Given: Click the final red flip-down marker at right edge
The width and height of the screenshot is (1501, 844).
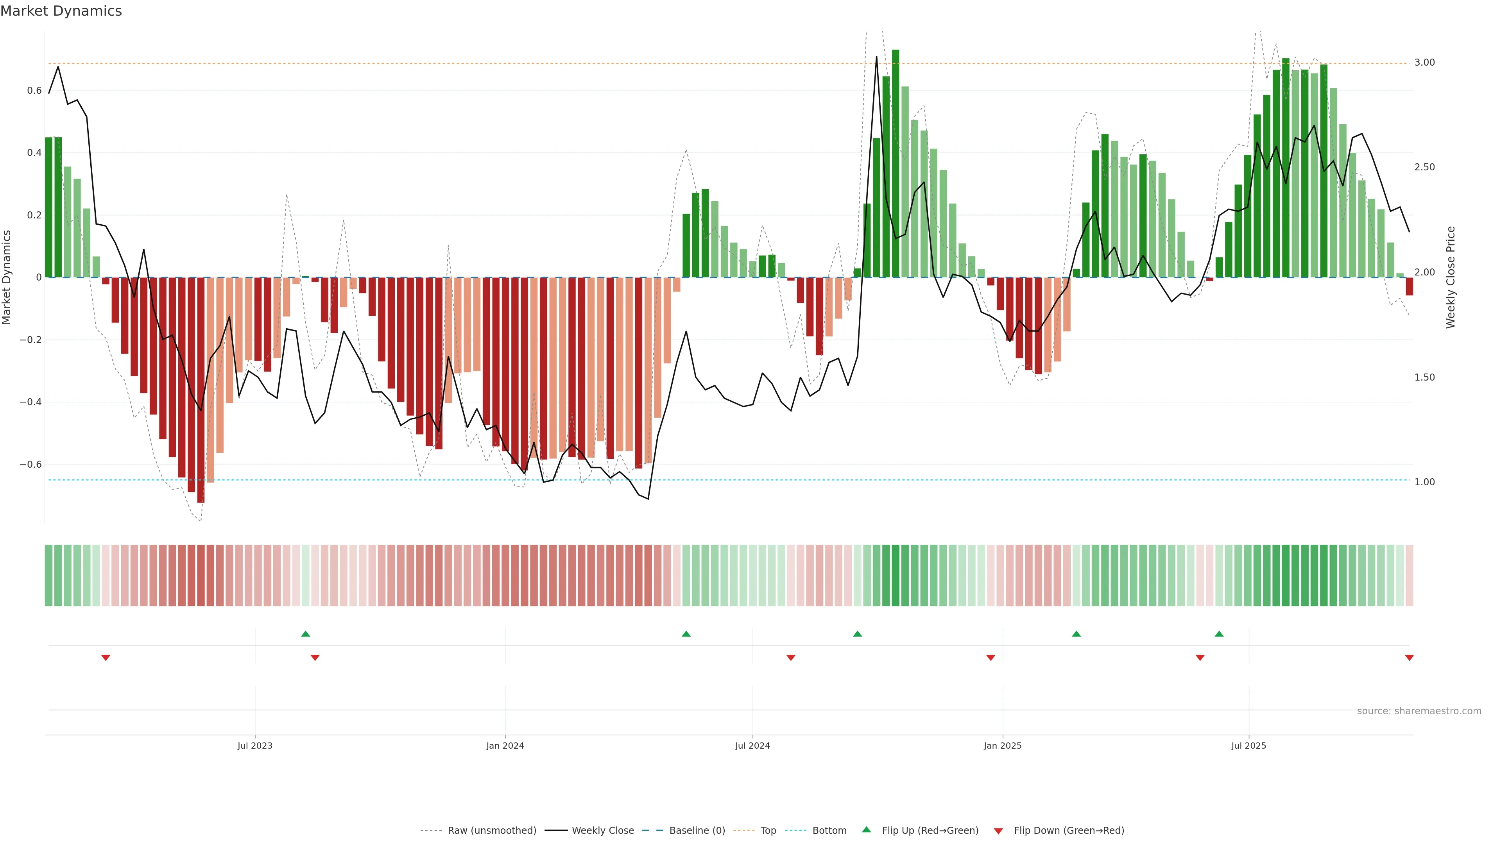Looking at the screenshot, I should click(x=1409, y=658).
